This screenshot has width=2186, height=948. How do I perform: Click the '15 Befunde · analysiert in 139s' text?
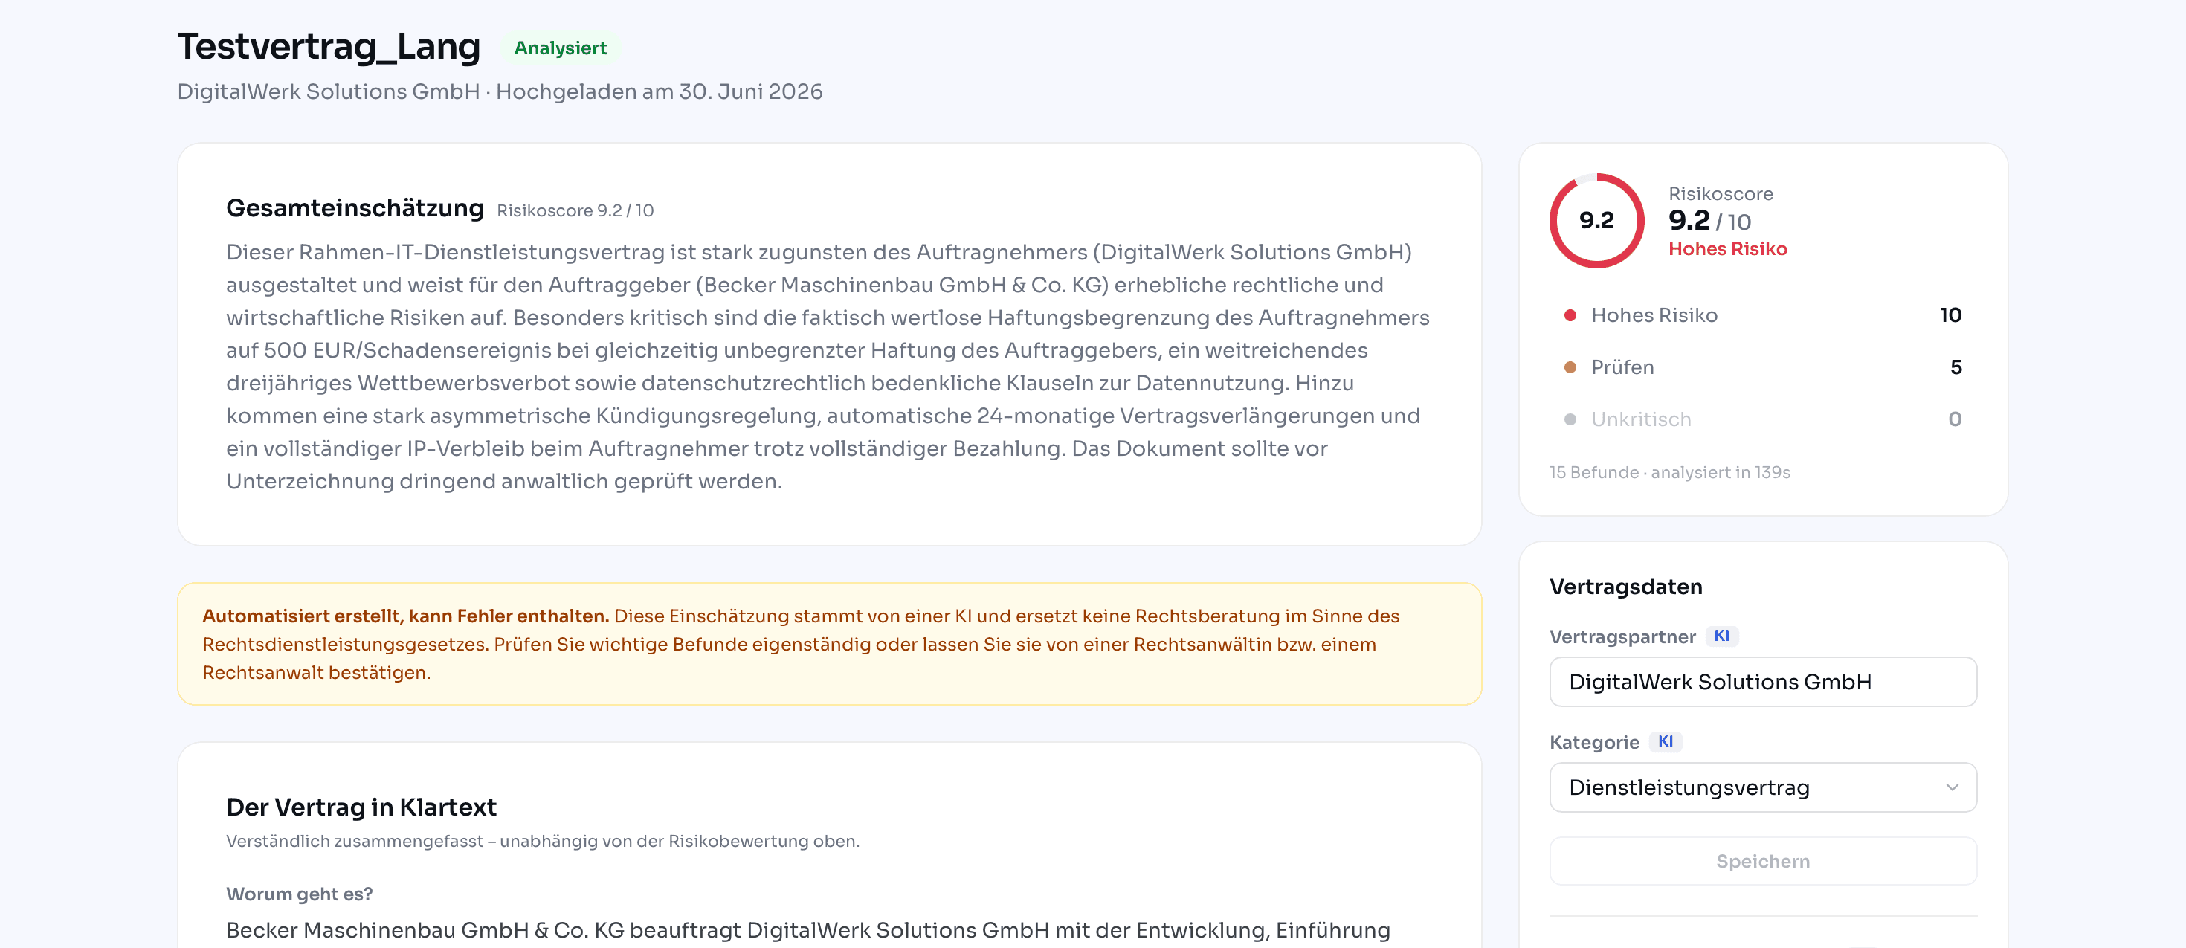(x=1669, y=472)
